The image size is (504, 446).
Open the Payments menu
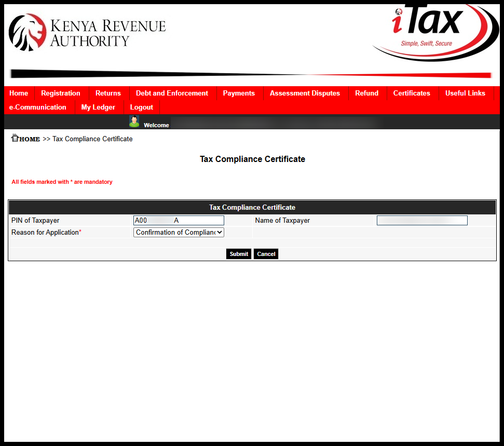(239, 93)
